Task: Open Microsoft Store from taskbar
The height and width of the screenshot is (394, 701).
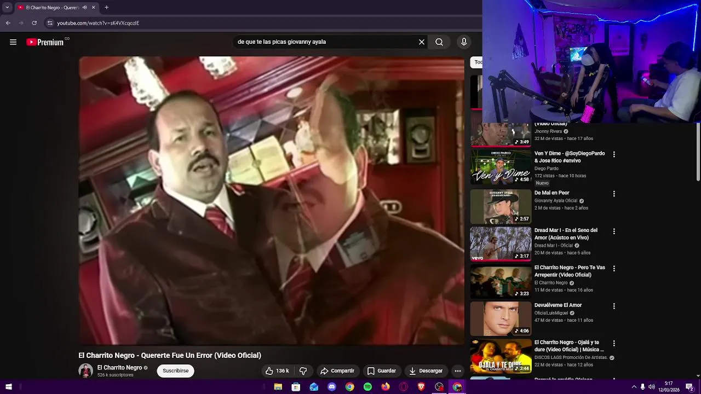Action: pyautogui.click(x=296, y=387)
